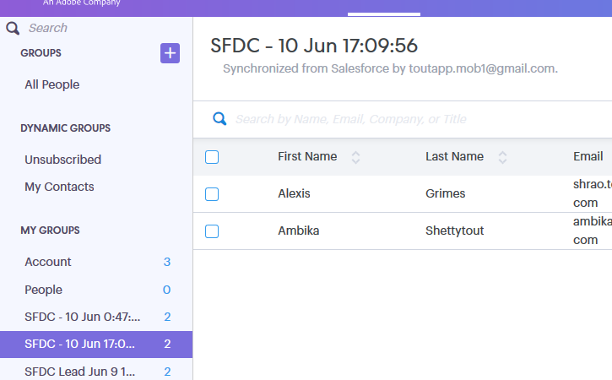
Task: Click the sidebar search magnifier icon
Action: pos(13,28)
